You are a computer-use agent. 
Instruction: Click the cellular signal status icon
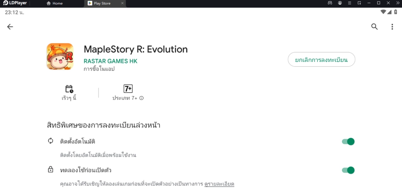pyautogui.click(x=389, y=12)
